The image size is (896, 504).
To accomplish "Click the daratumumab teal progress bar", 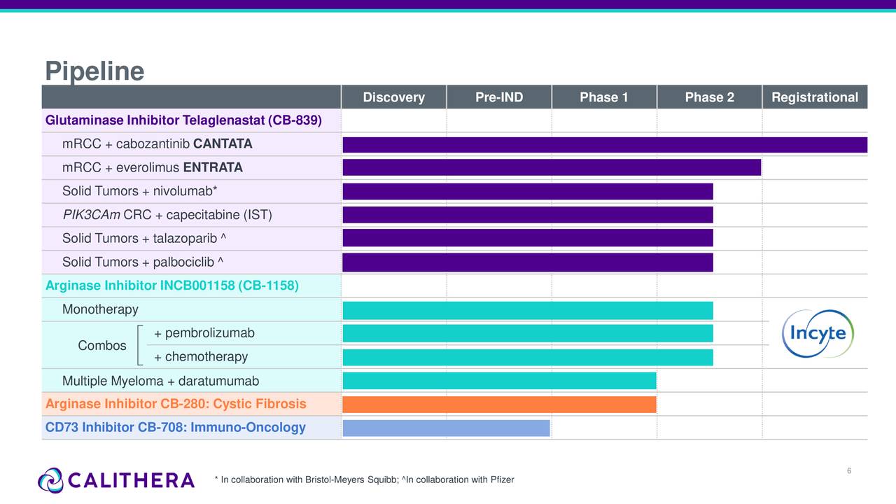I will (499, 381).
